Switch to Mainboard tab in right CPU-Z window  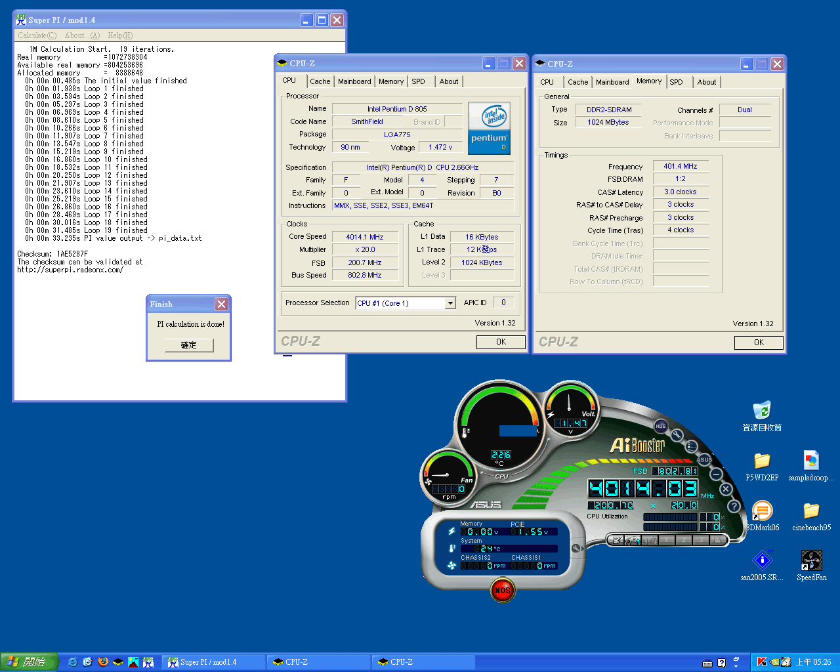click(612, 82)
